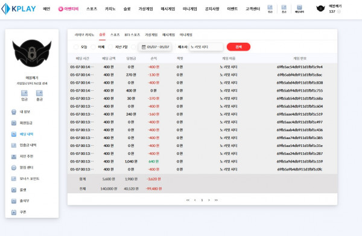362x236 pixels.
Task: Select the 슬롯 history tab
Action: pyautogui.click(x=103, y=34)
